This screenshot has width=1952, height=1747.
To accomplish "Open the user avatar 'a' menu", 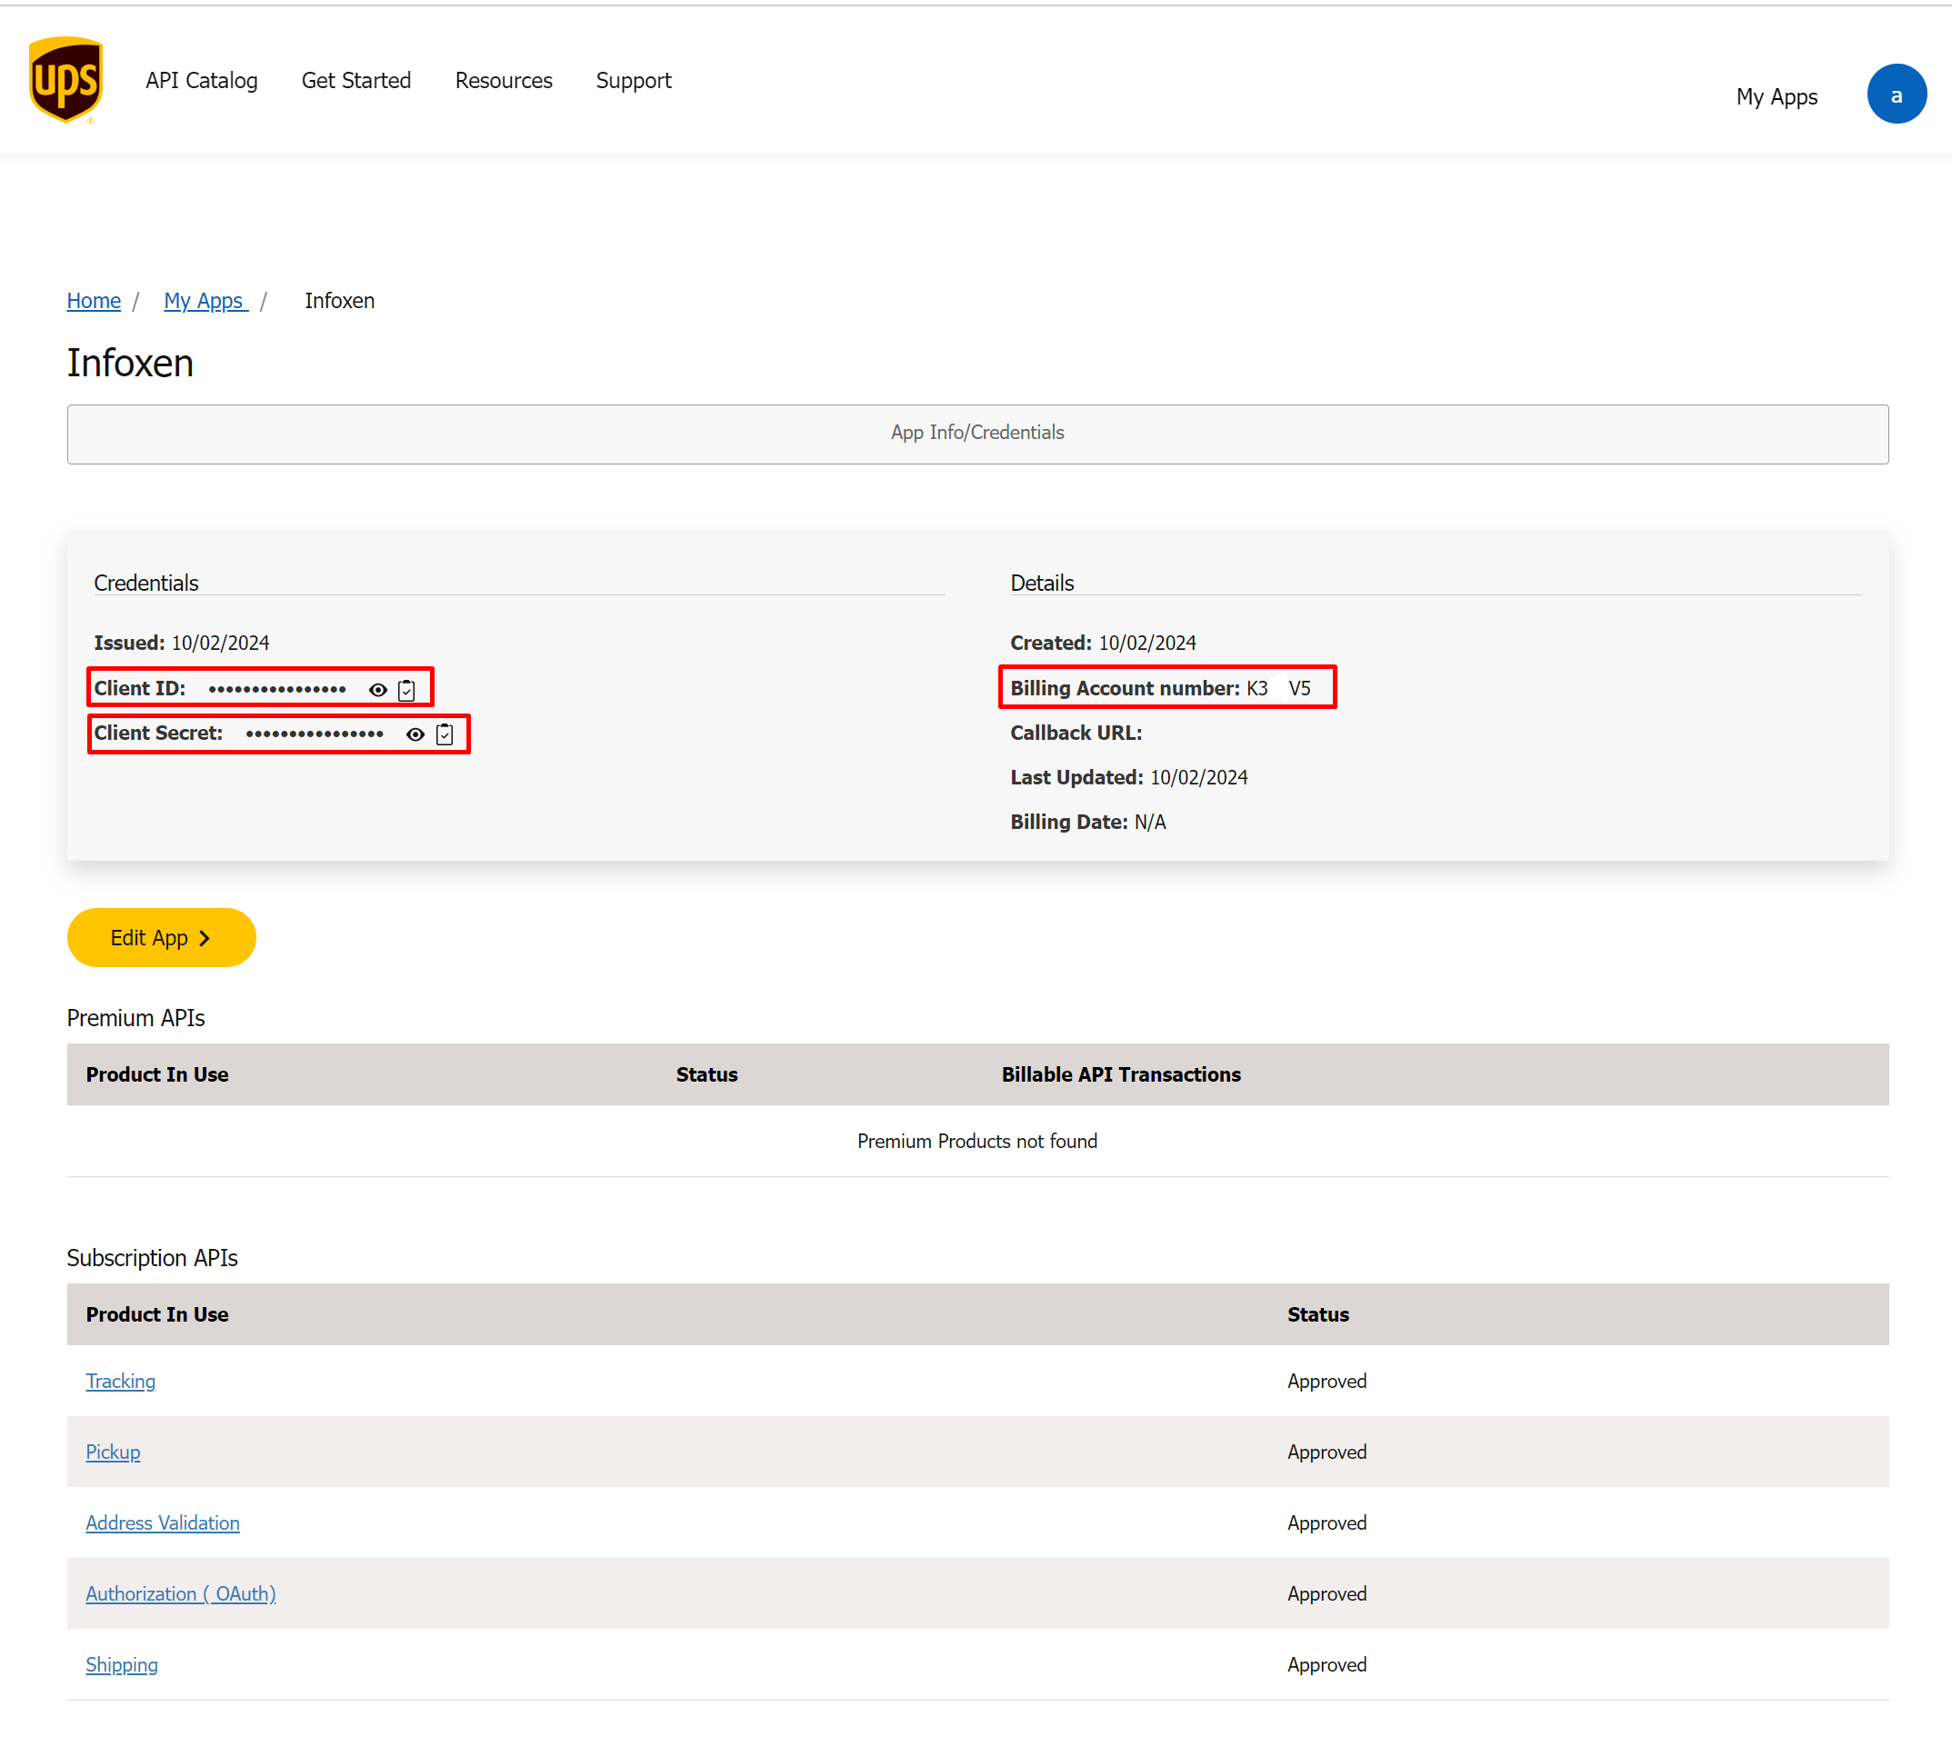I will pos(1896,94).
